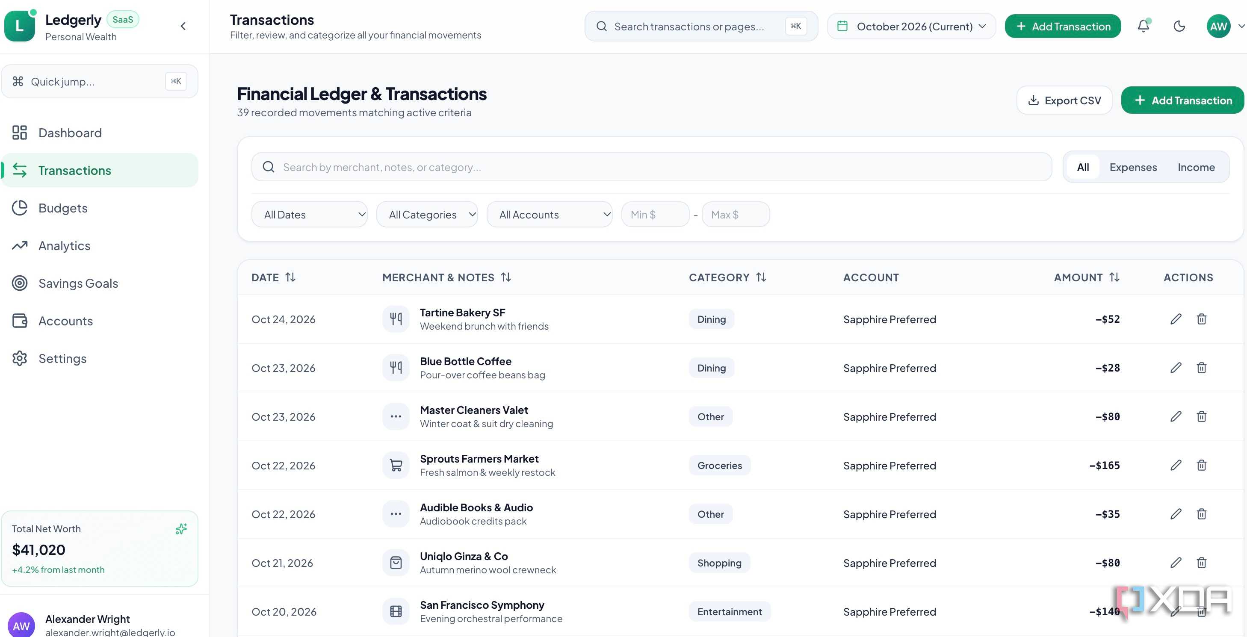
Task: Open Savings Goals in the sidebar
Action: (100, 283)
